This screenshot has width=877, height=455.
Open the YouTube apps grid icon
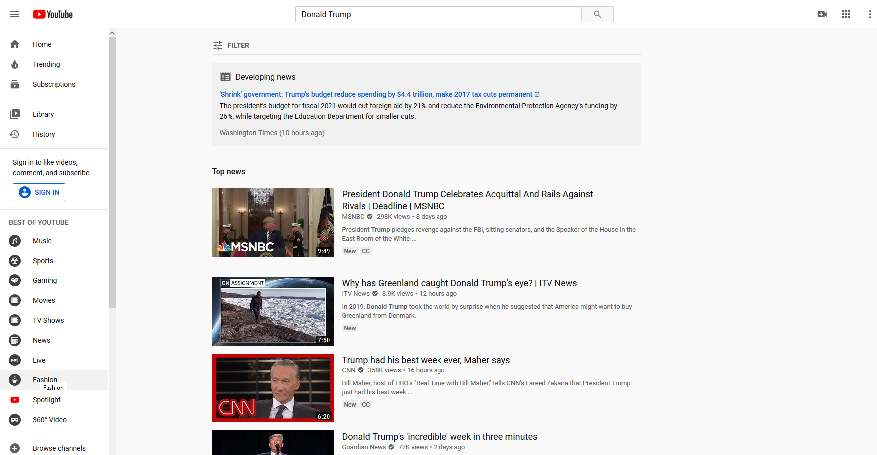click(846, 14)
